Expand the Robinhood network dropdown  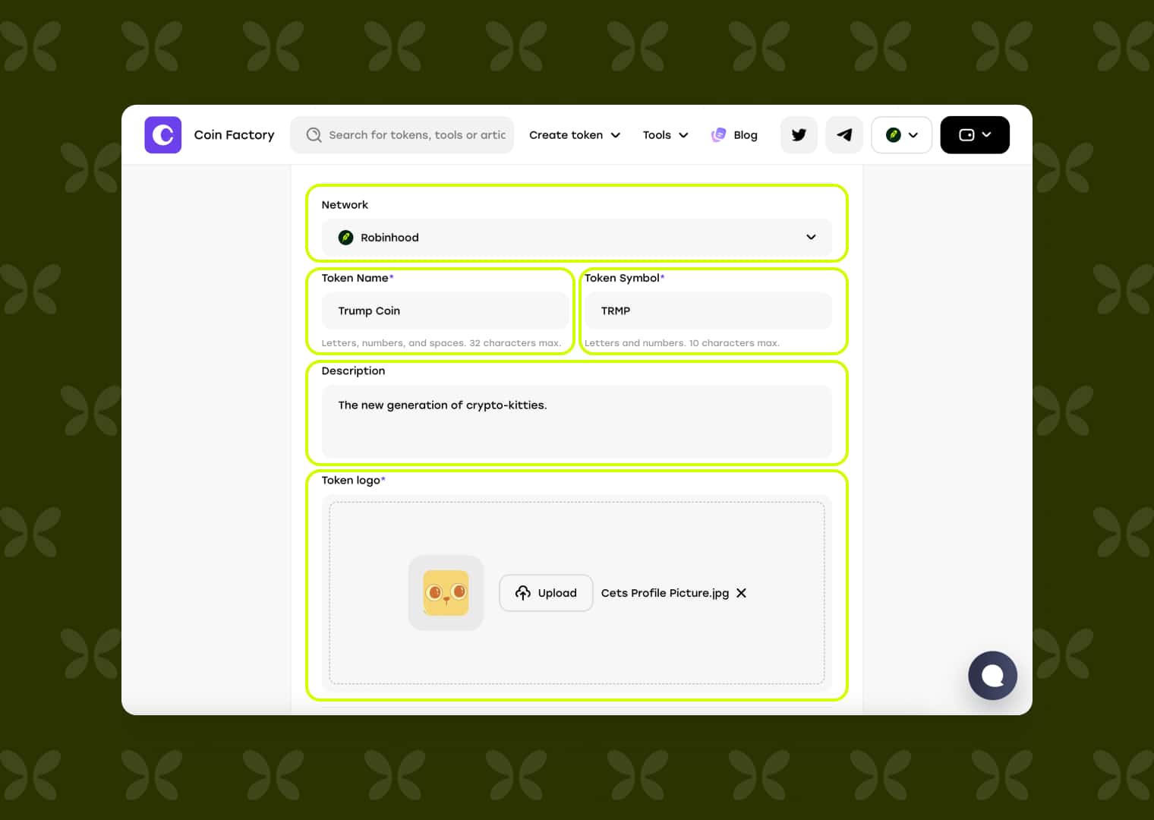coord(577,238)
